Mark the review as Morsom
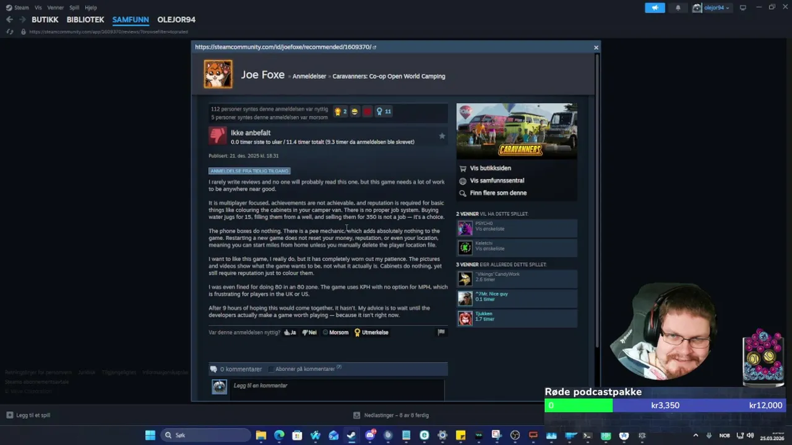Image resolution: width=792 pixels, height=445 pixels. click(x=335, y=333)
